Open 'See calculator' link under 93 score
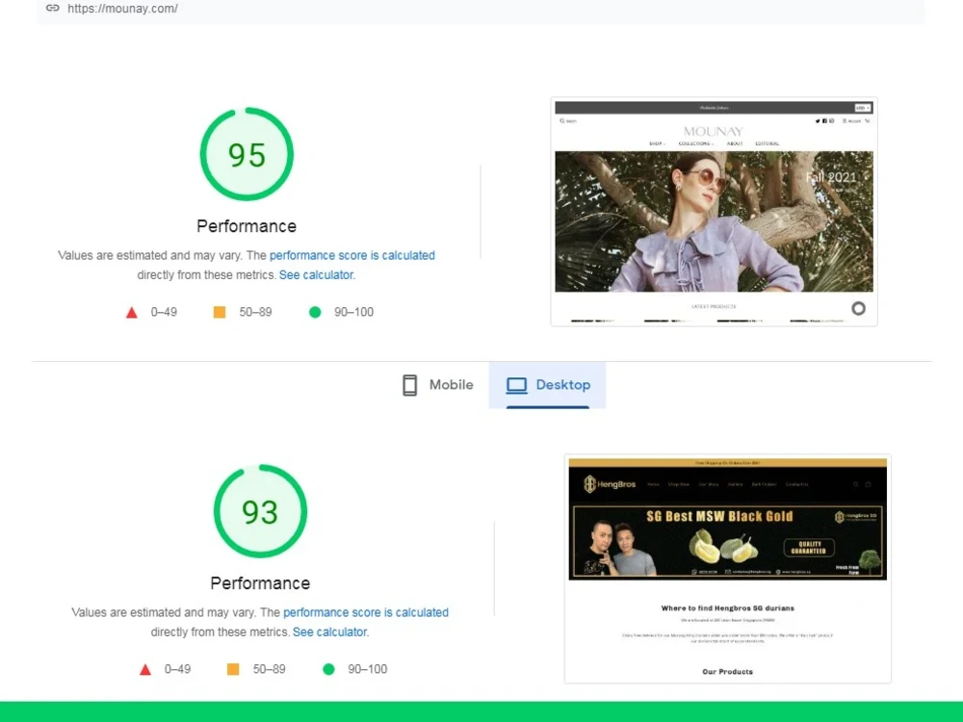 (x=329, y=632)
